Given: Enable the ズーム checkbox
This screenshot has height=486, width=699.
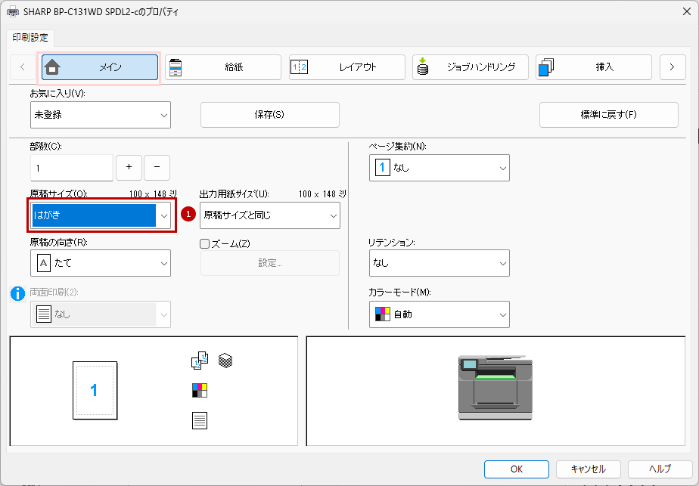Looking at the screenshot, I should pos(204,243).
